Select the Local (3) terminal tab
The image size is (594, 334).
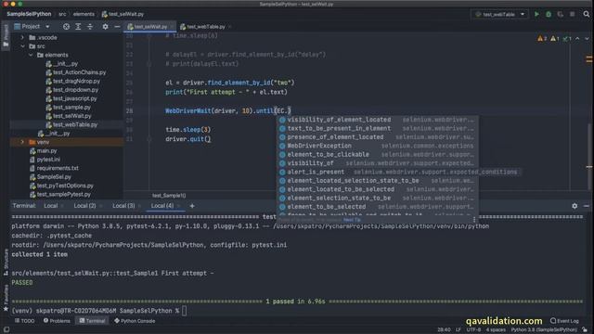tap(123, 206)
